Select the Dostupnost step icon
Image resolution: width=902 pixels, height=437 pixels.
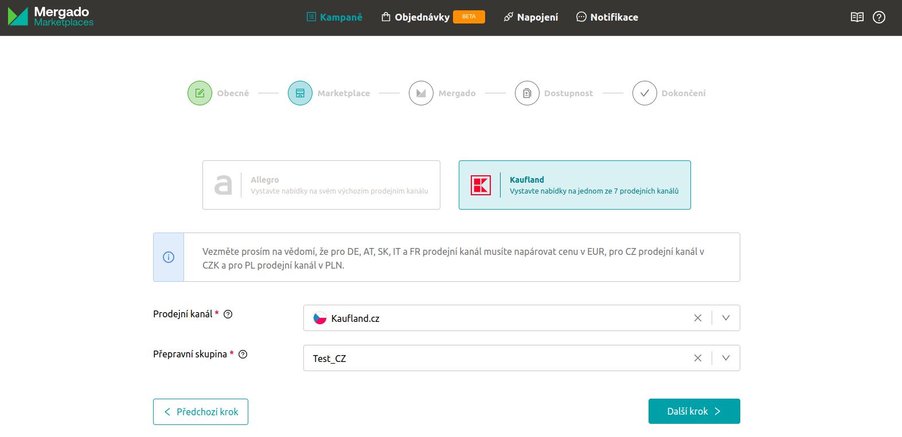click(527, 93)
